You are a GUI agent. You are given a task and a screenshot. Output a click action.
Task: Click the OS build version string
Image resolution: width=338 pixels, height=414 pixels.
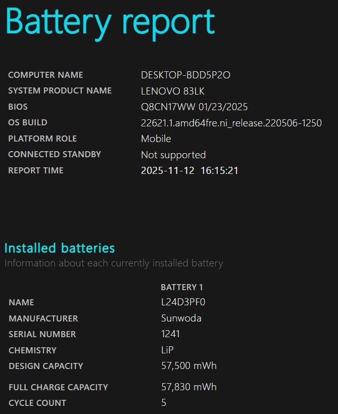(231, 123)
